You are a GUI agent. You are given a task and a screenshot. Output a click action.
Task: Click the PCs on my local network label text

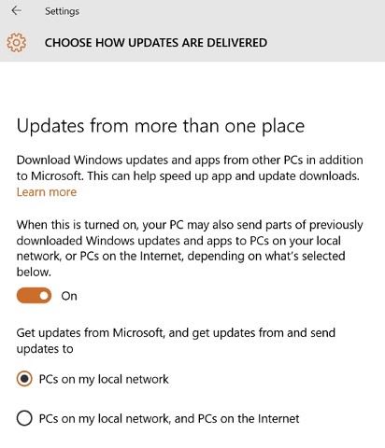[104, 379]
